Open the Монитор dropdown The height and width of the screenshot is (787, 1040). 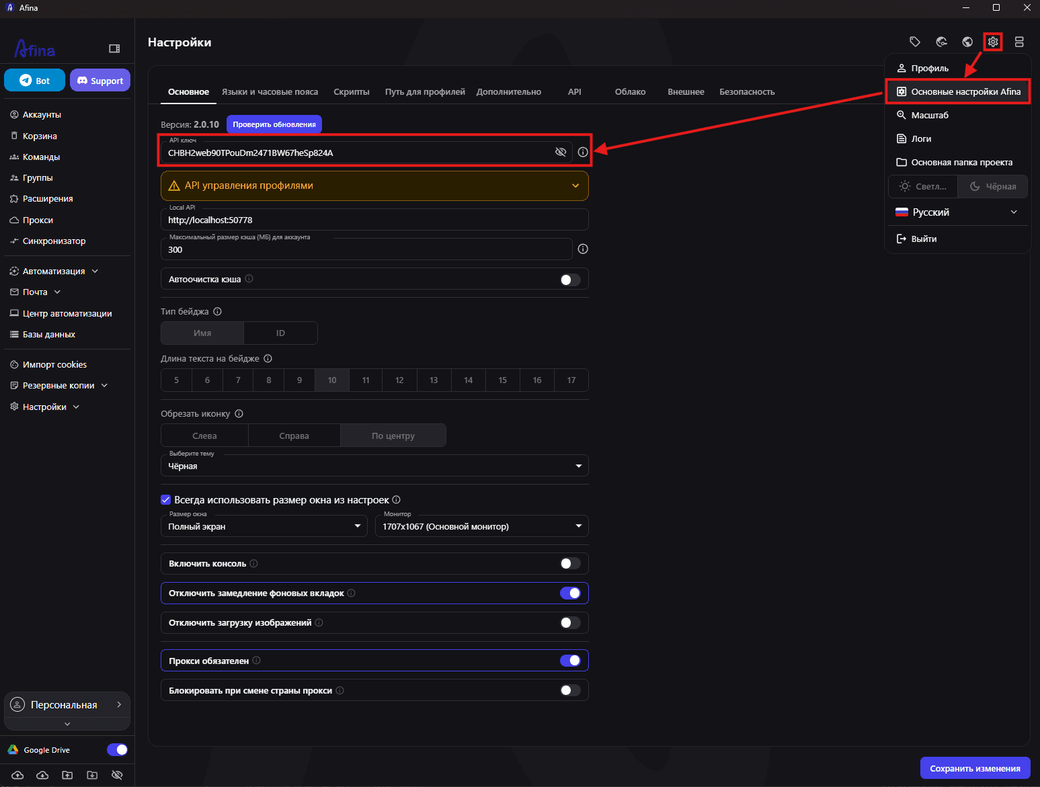482,526
